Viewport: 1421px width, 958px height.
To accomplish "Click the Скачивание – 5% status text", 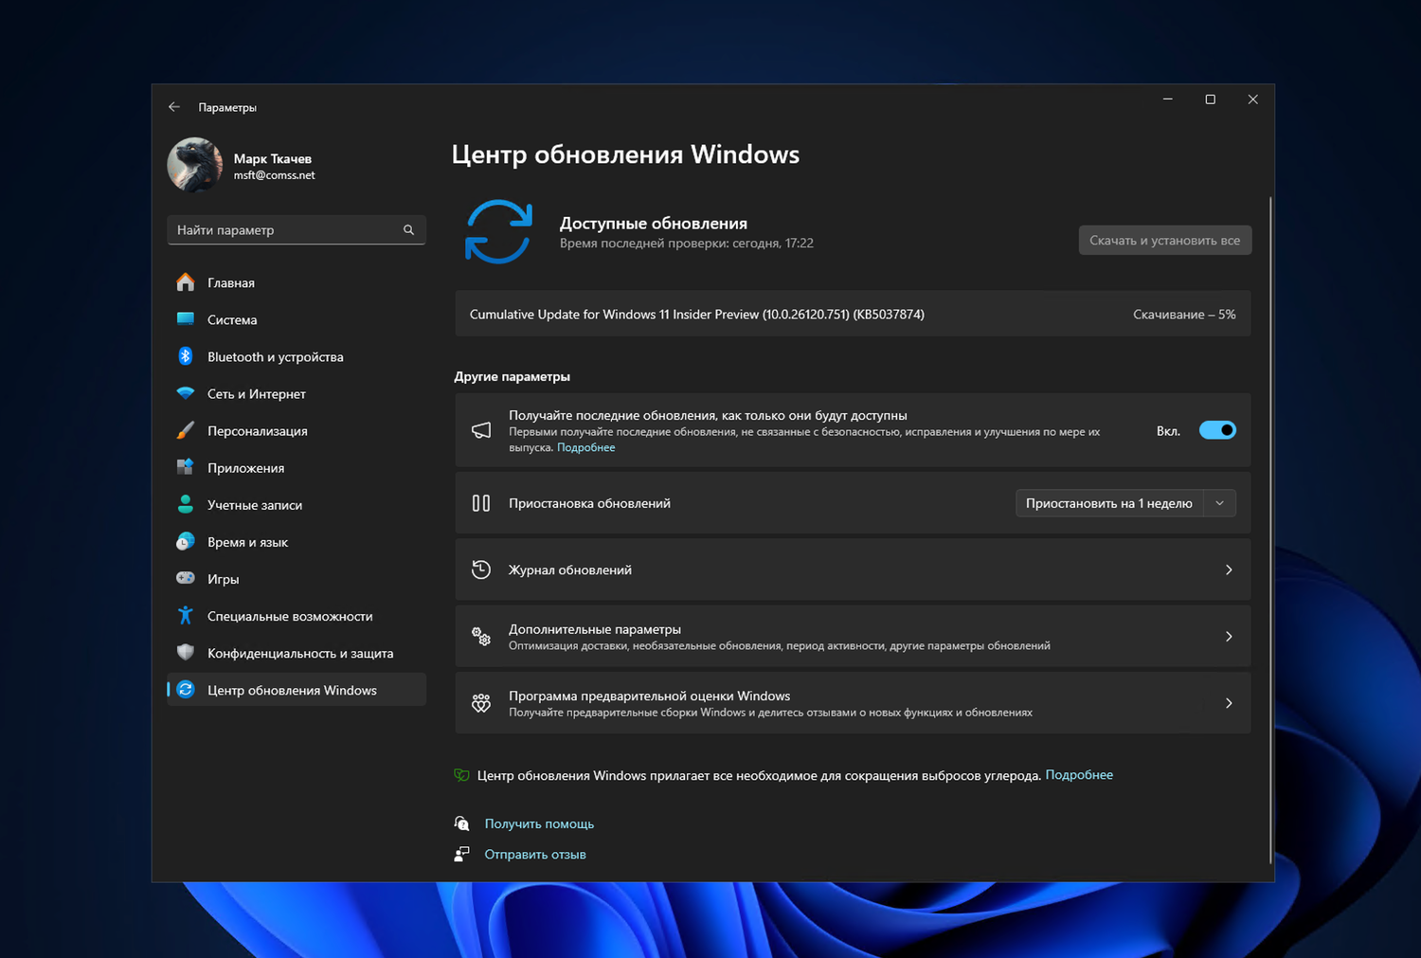I will pos(1184,314).
